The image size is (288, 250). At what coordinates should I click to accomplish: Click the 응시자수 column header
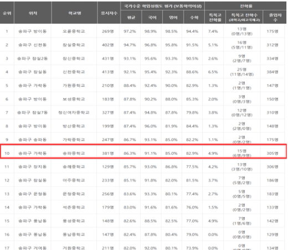click(x=109, y=13)
